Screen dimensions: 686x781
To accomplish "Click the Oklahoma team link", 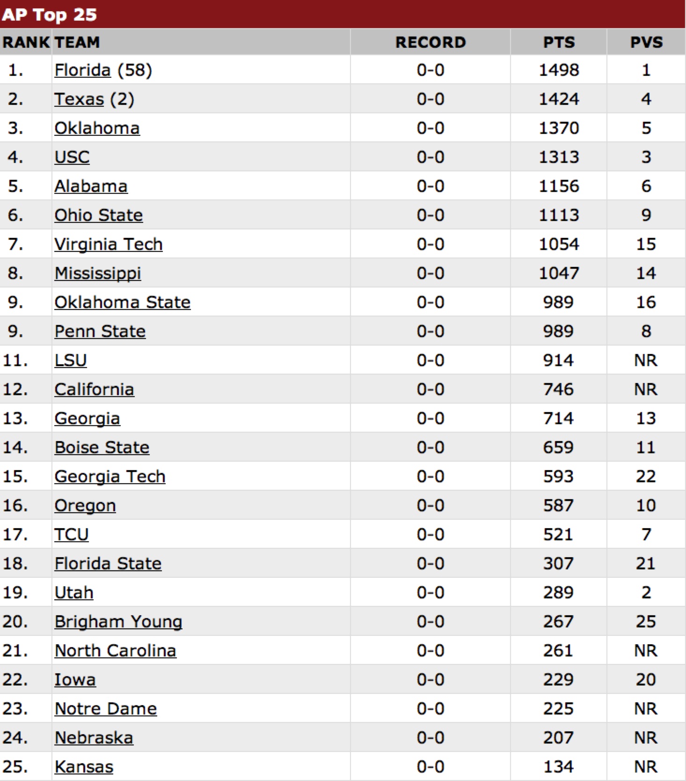I will (97, 128).
